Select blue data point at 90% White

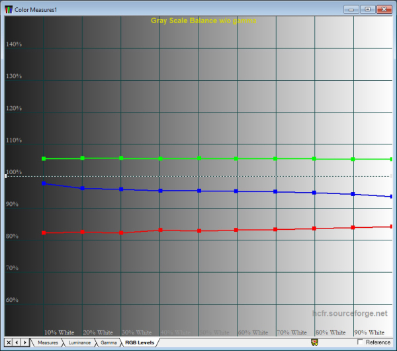click(x=353, y=194)
